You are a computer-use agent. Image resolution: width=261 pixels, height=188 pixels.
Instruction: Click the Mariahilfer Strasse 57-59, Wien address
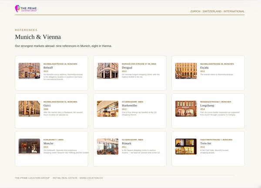[139, 64]
